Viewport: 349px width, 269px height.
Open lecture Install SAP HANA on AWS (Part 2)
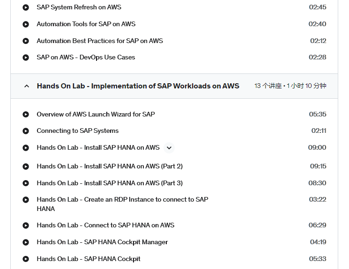pyautogui.click(x=110, y=166)
